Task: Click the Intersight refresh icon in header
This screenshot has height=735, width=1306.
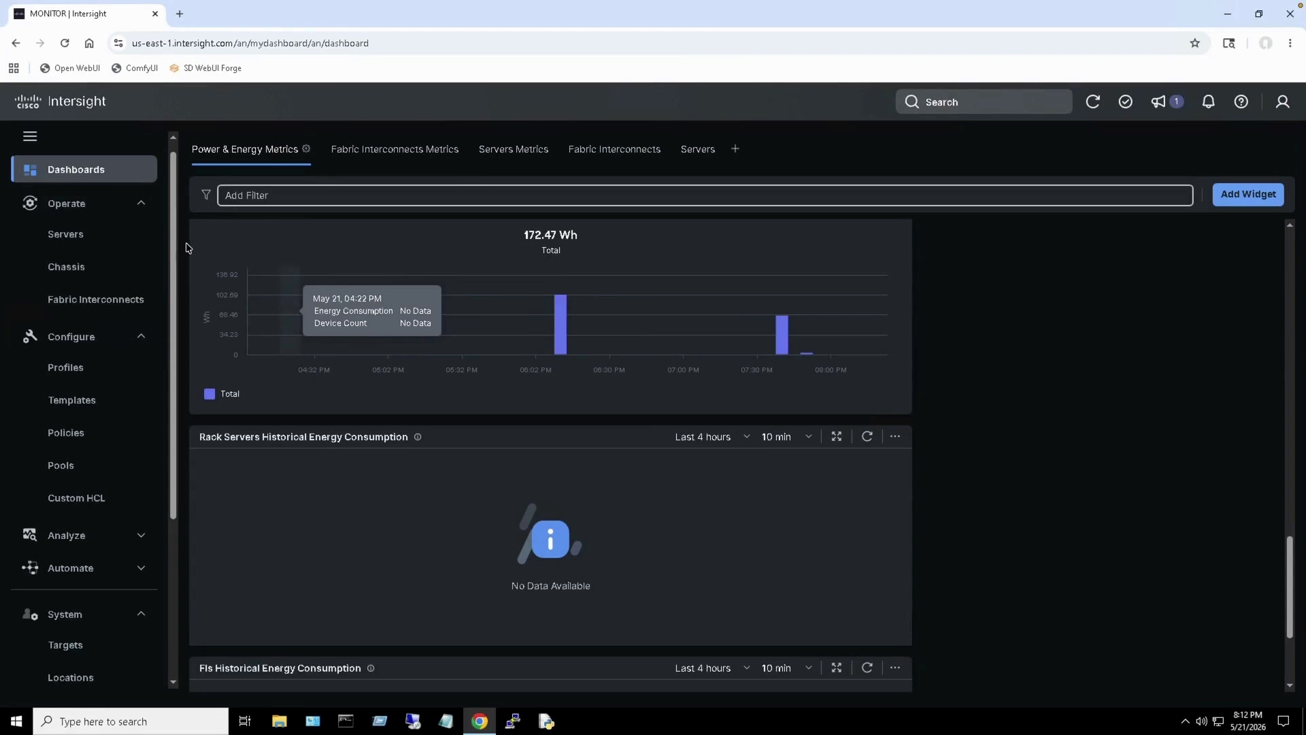Action: 1093,102
